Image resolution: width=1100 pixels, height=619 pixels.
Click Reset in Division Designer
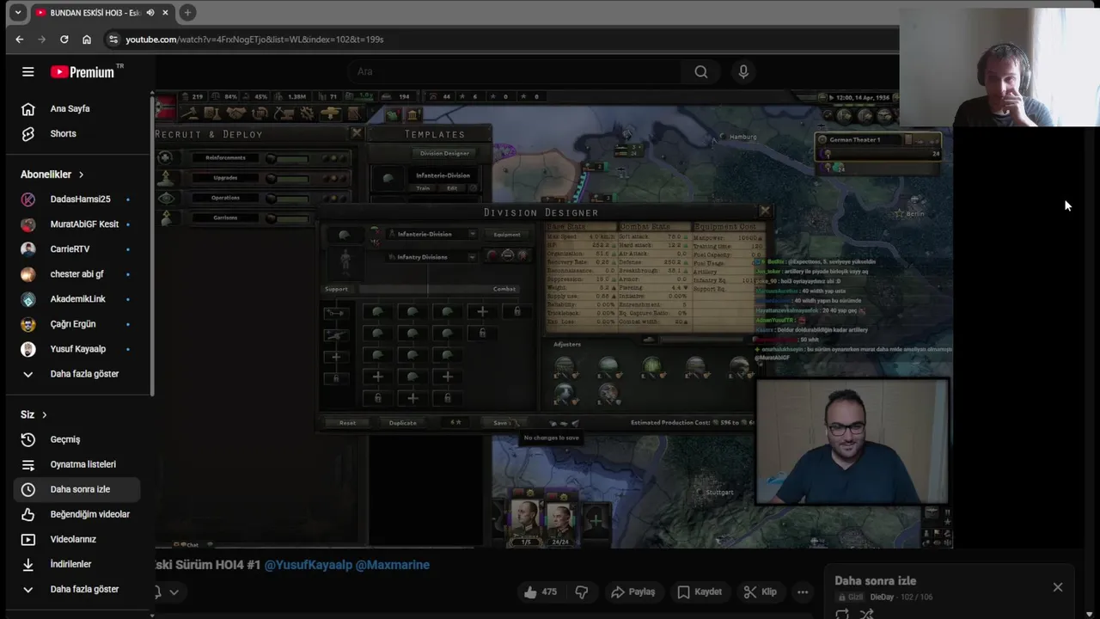point(347,423)
